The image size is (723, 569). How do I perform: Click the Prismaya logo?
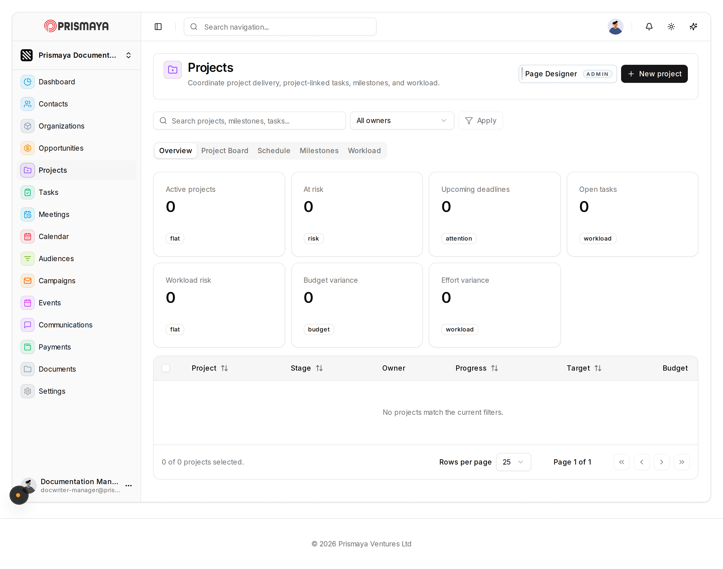pos(77,26)
